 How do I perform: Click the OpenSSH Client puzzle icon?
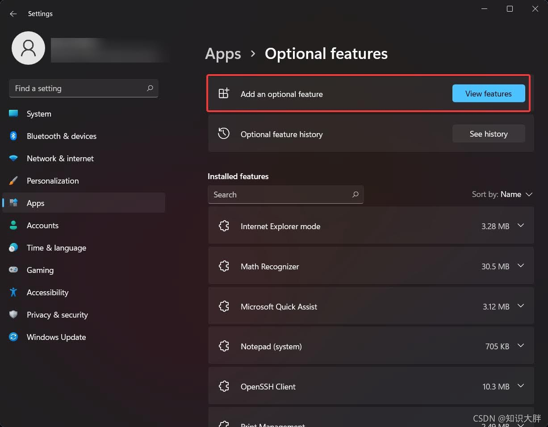point(224,386)
